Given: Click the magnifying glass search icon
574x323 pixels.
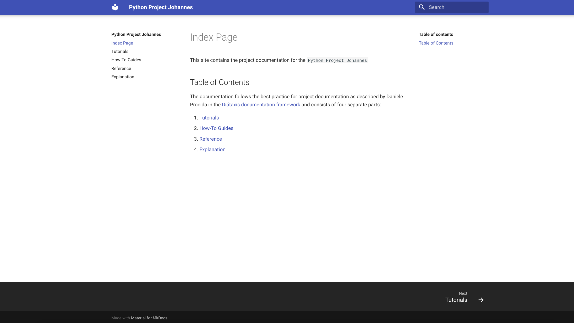Looking at the screenshot, I should pyautogui.click(x=422, y=7).
